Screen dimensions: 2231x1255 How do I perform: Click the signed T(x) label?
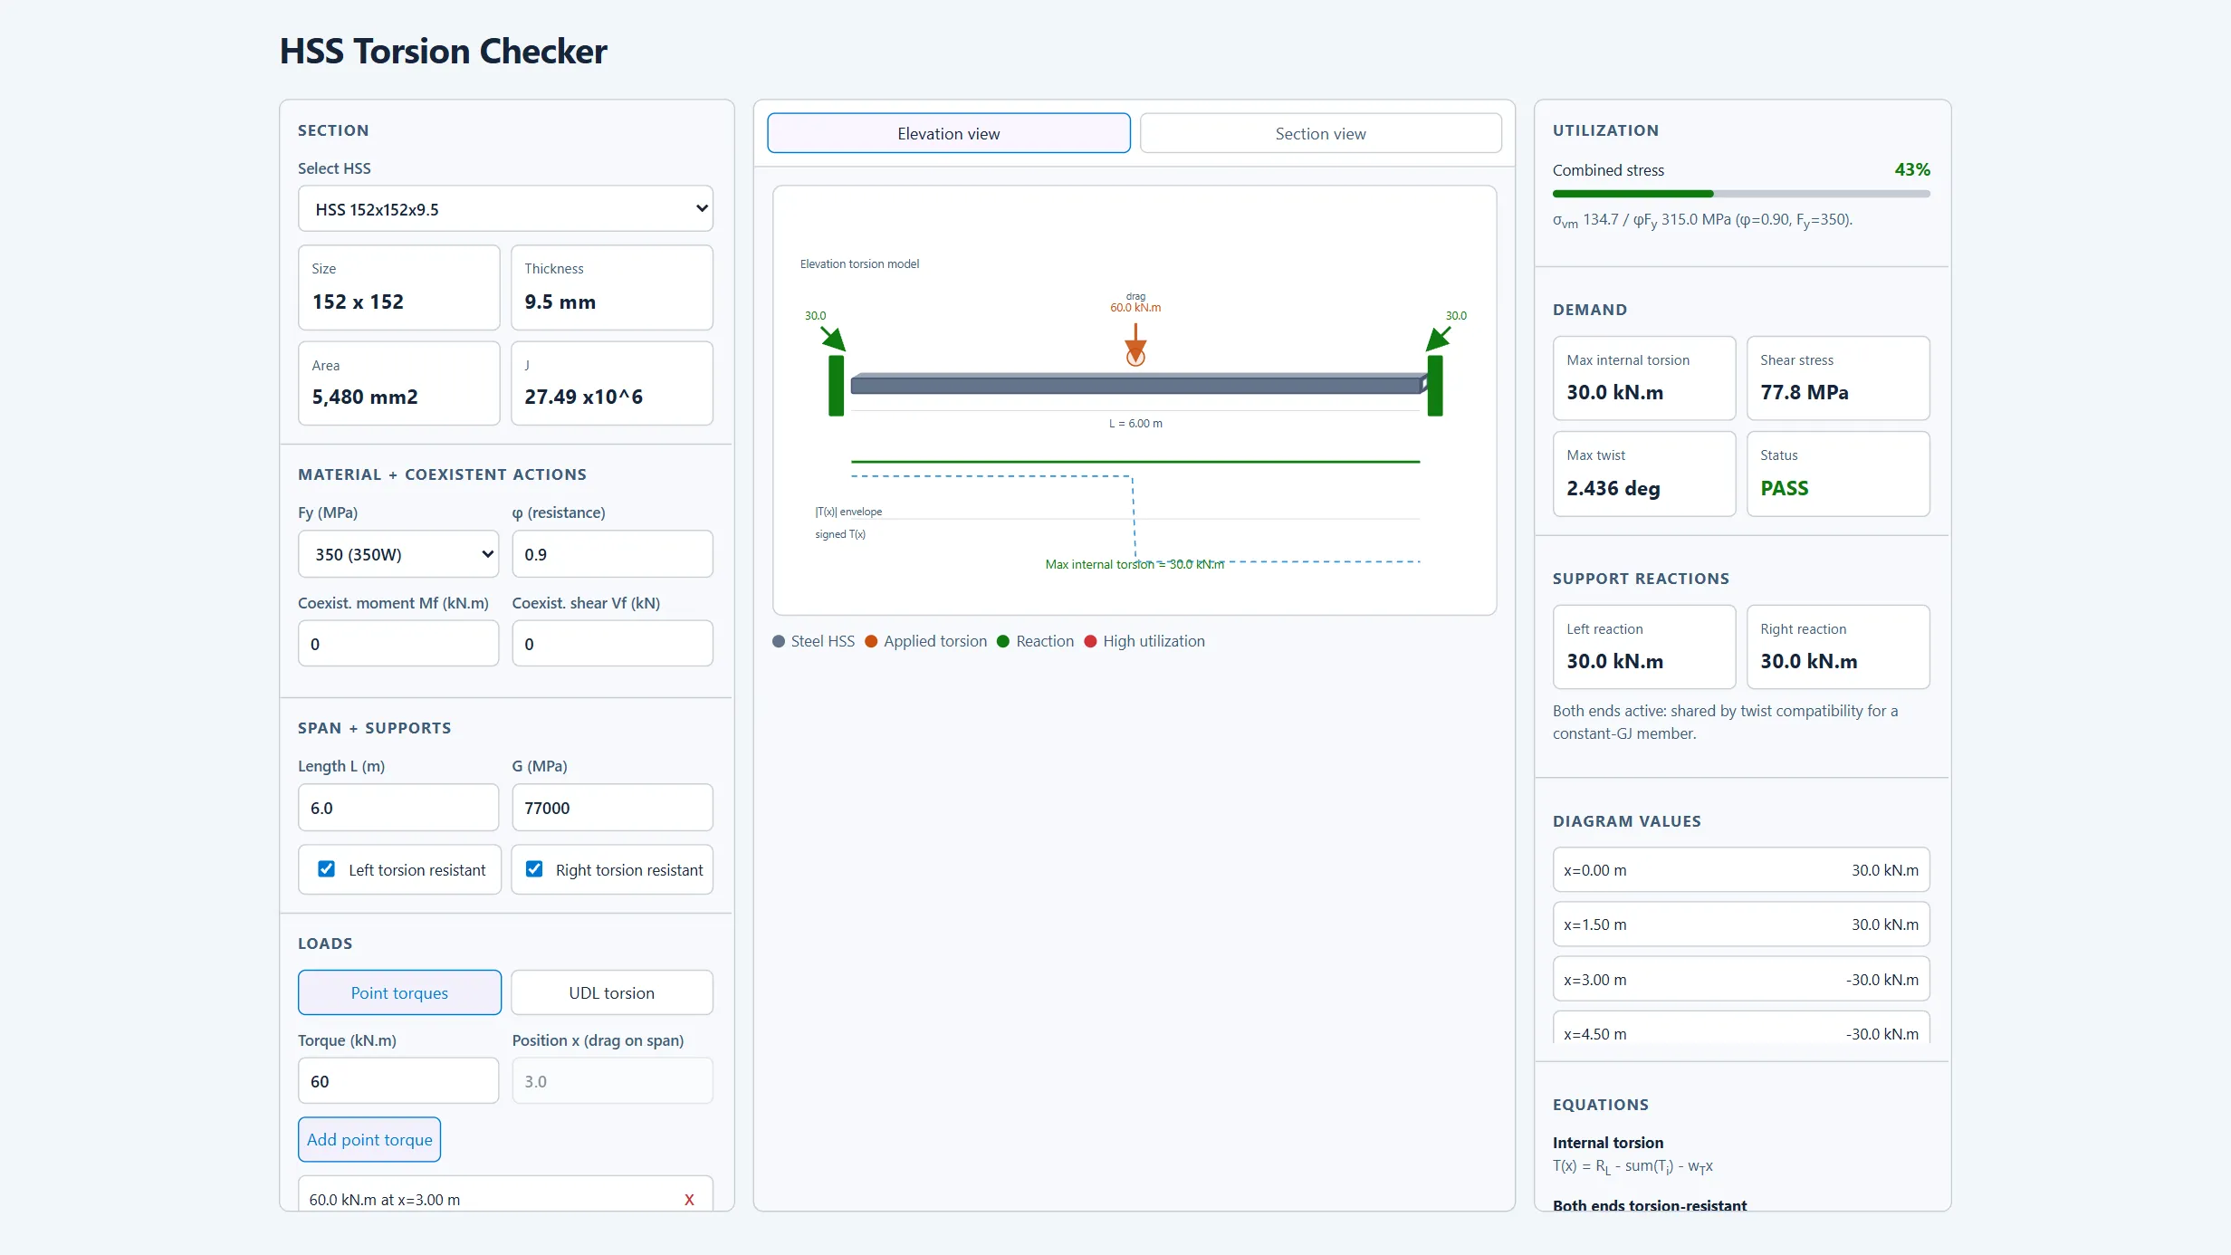point(840,534)
